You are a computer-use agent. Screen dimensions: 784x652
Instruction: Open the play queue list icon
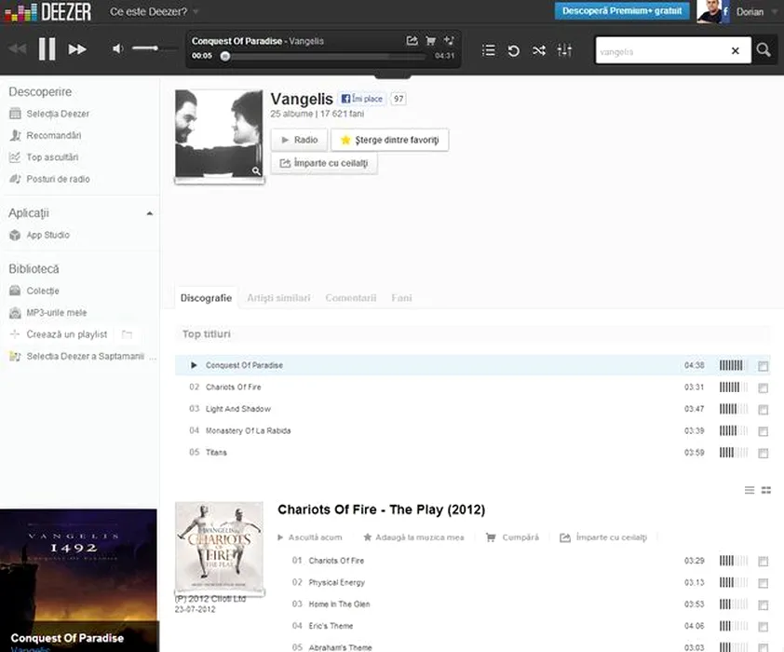coord(489,50)
